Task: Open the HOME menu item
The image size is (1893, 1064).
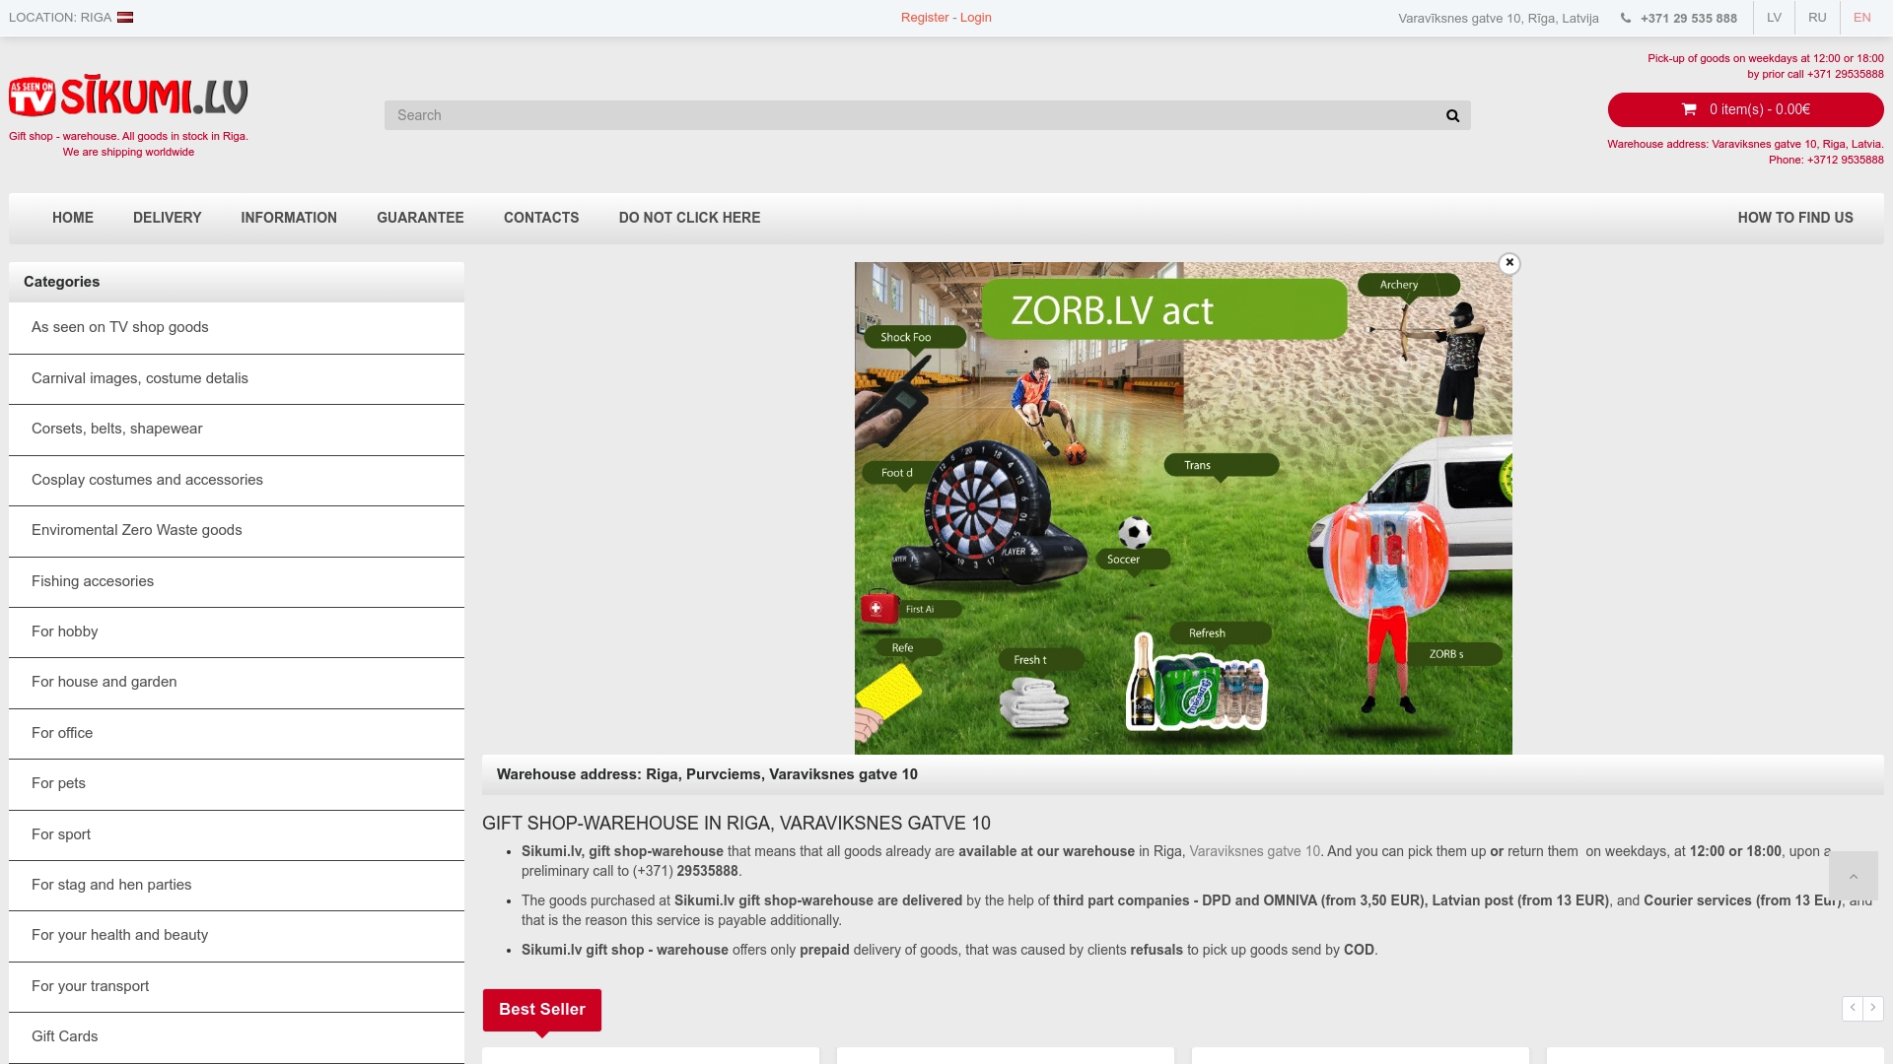Action: coord(73,218)
